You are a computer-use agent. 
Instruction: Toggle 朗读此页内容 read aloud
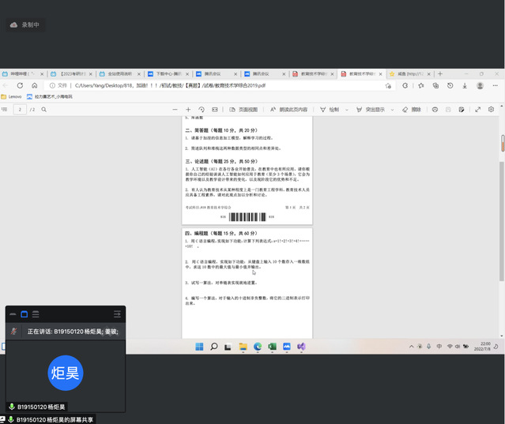pyautogui.click(x=289, y=110)
